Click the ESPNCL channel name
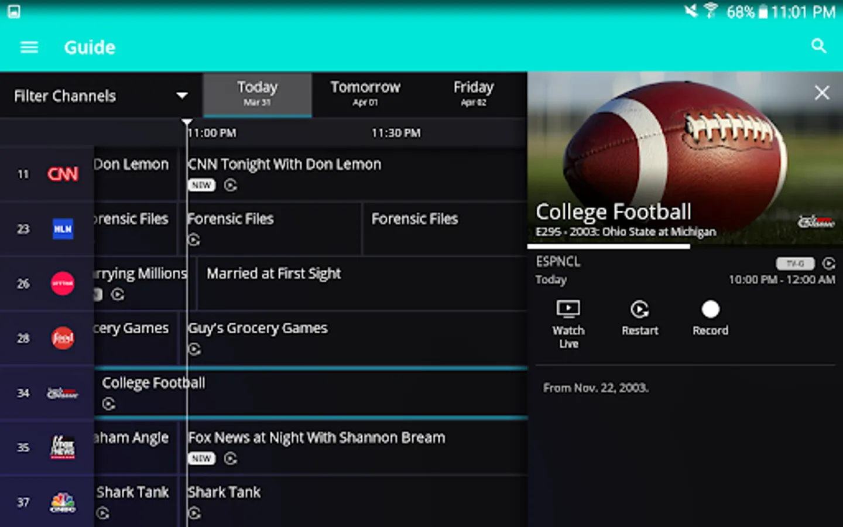Screen dimensions: 843x527 point(558,262)
